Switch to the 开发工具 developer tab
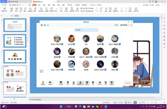The image size is (167, 109). click(x=70, y=5)
